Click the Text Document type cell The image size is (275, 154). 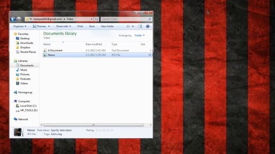120,50
